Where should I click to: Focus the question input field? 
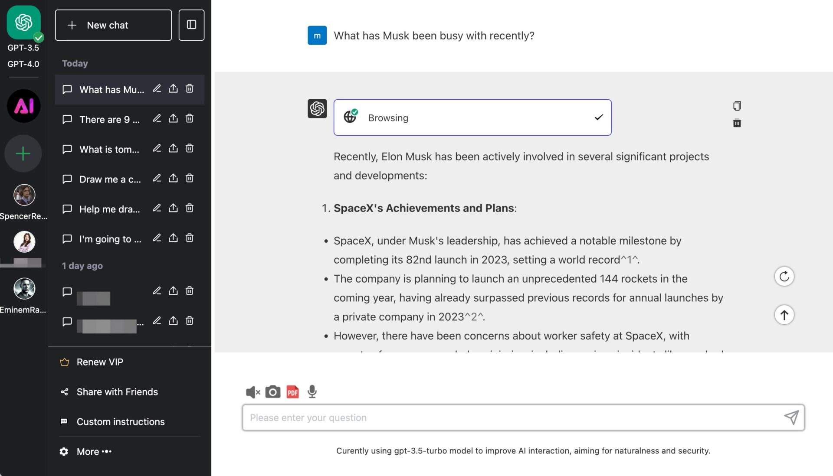tap(512, 417)
